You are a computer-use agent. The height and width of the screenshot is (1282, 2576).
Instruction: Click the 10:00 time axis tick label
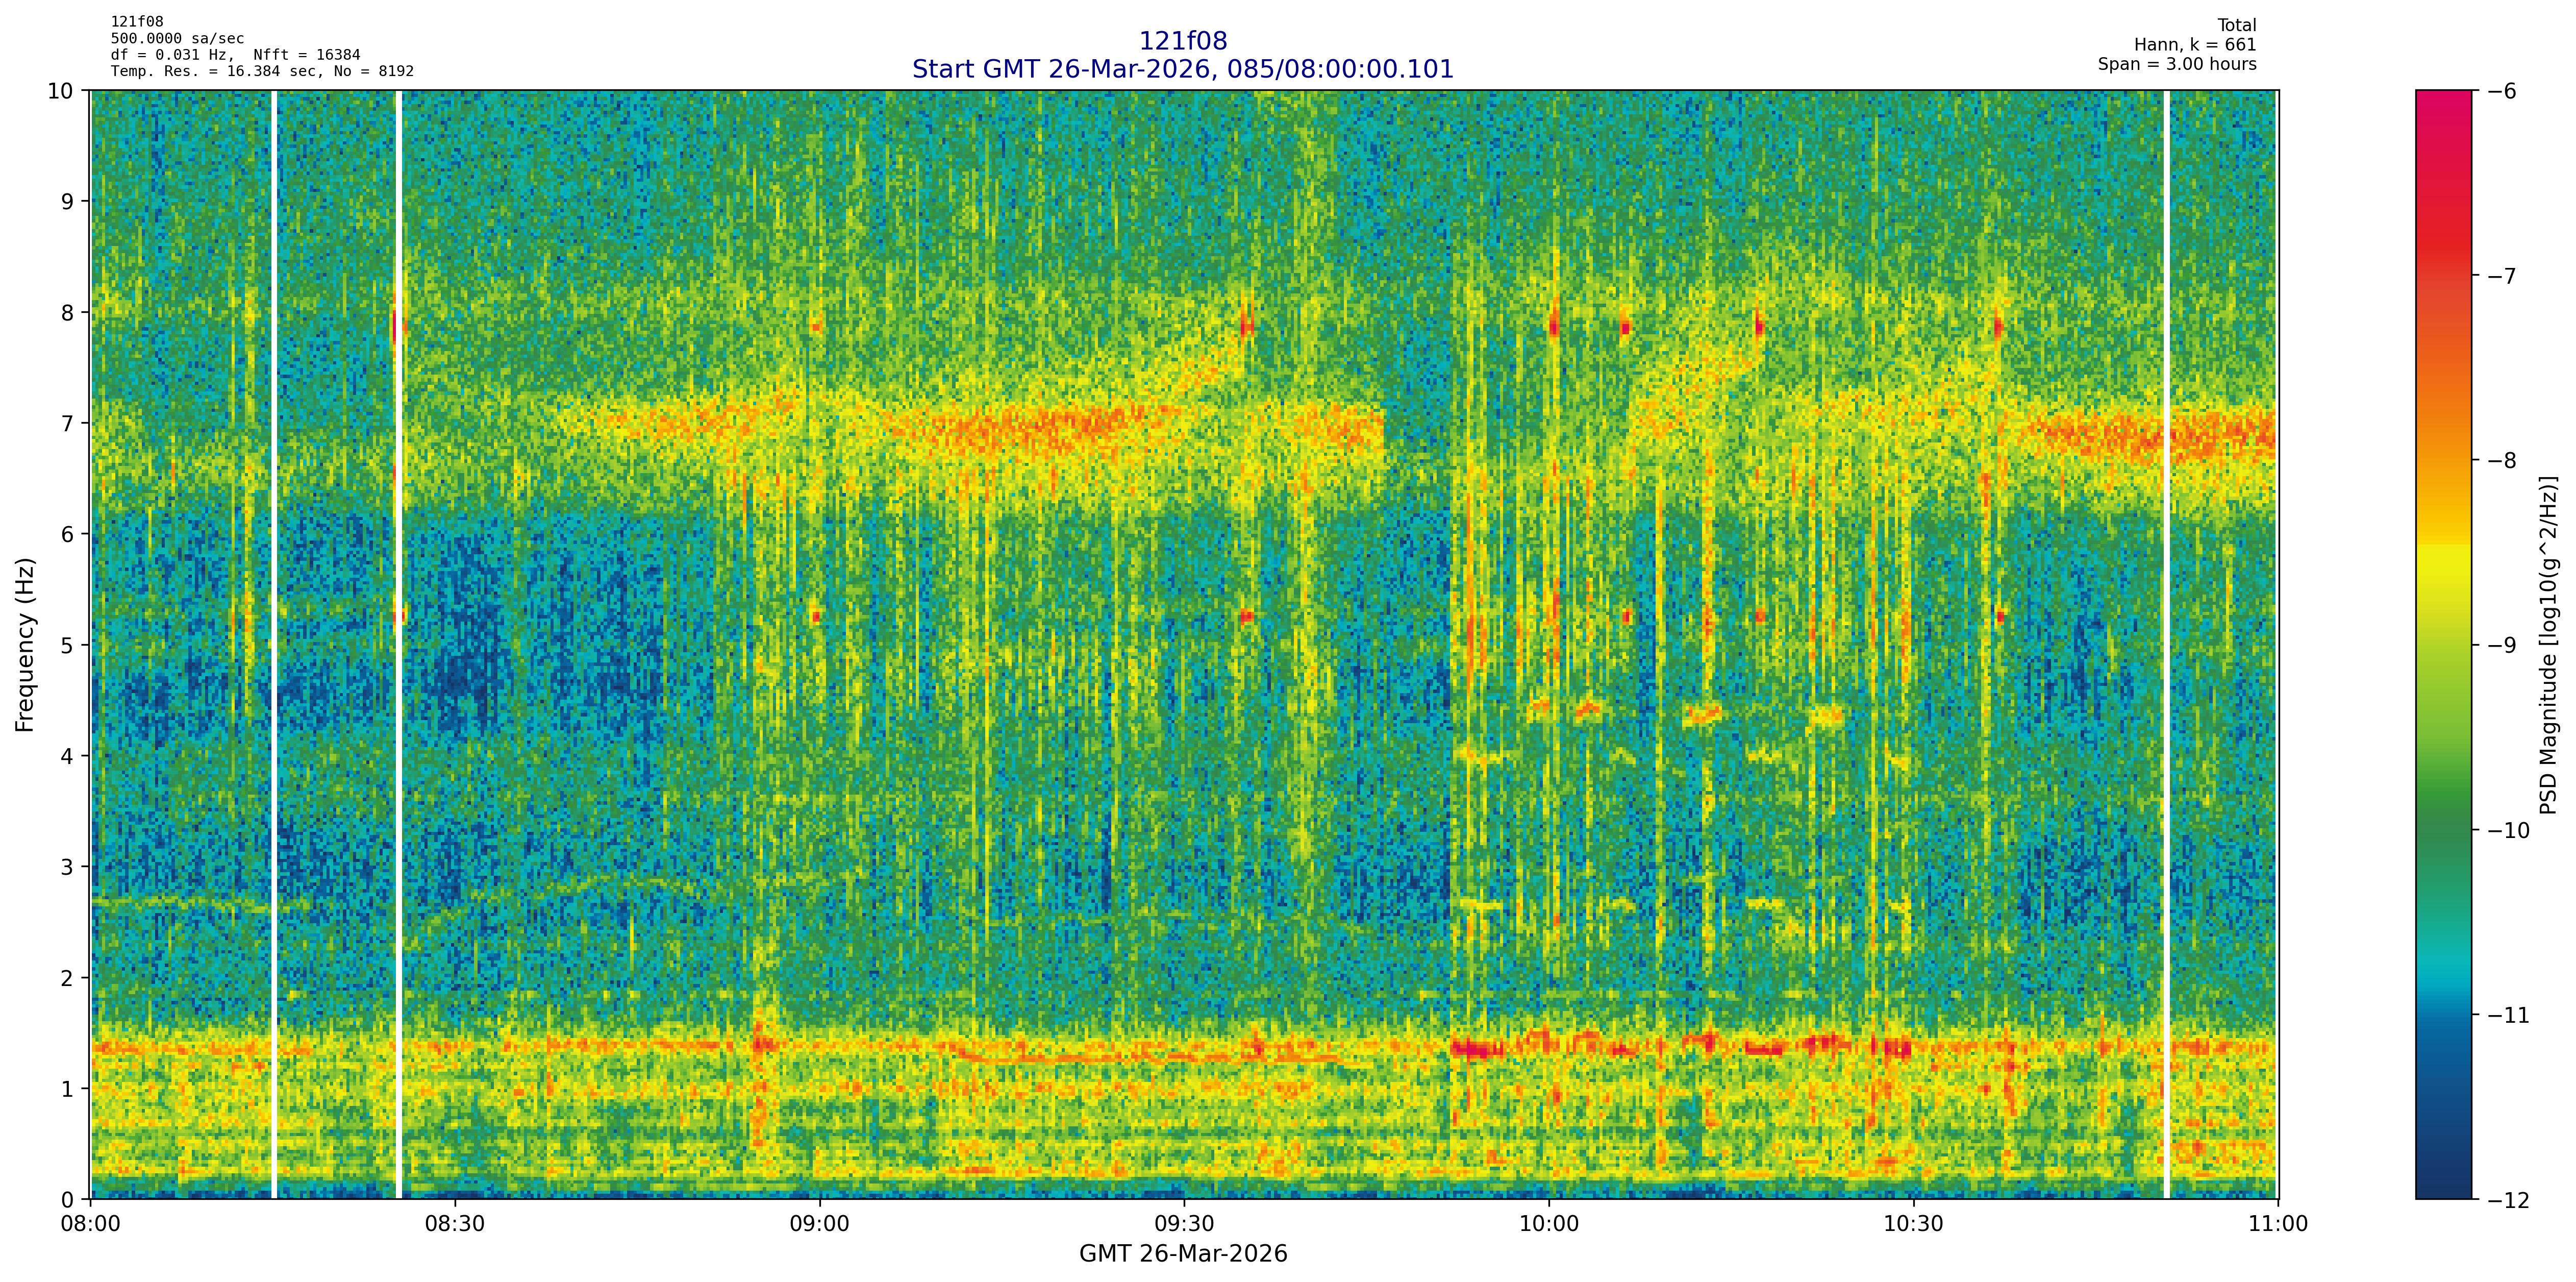pyautogui.click(x=1549, y=1224)
